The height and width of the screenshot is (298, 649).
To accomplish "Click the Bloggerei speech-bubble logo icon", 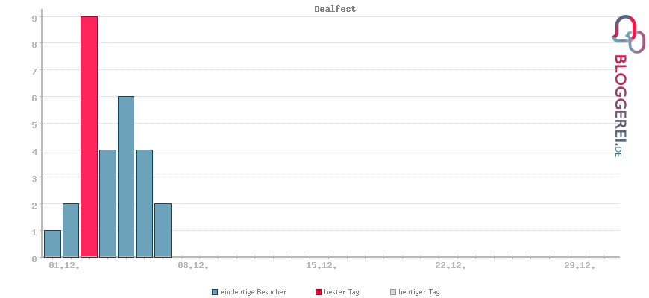I will pyautogui.click(x=628, y=34).
